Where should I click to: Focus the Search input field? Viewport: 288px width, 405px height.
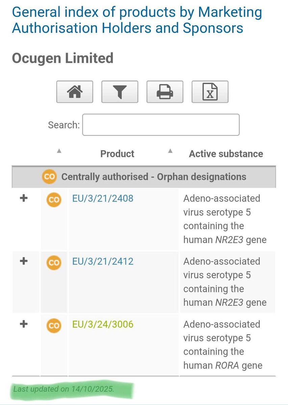point(161,125)
